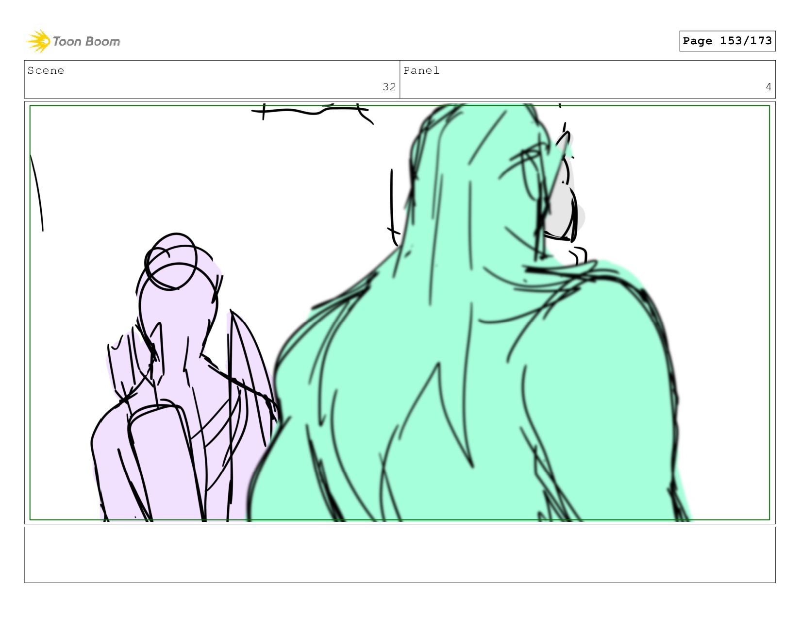801x619 pixels.
Task: Click the Toon Boom logo
Action: 73,41
